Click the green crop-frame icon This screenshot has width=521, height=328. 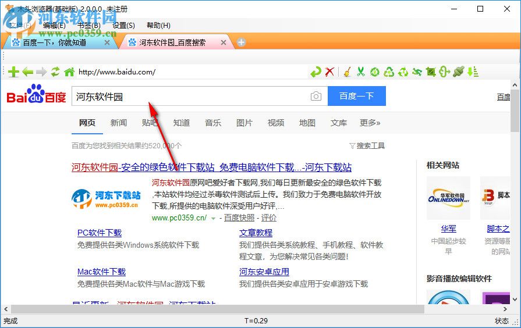431,72
